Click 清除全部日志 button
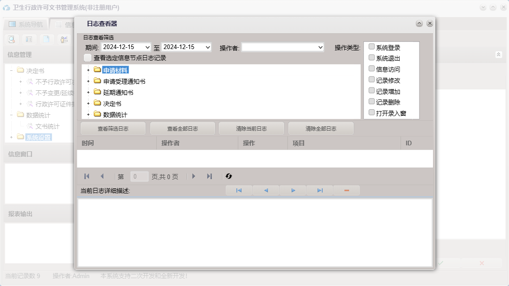 pyautogui.click(x=321, y=129)
